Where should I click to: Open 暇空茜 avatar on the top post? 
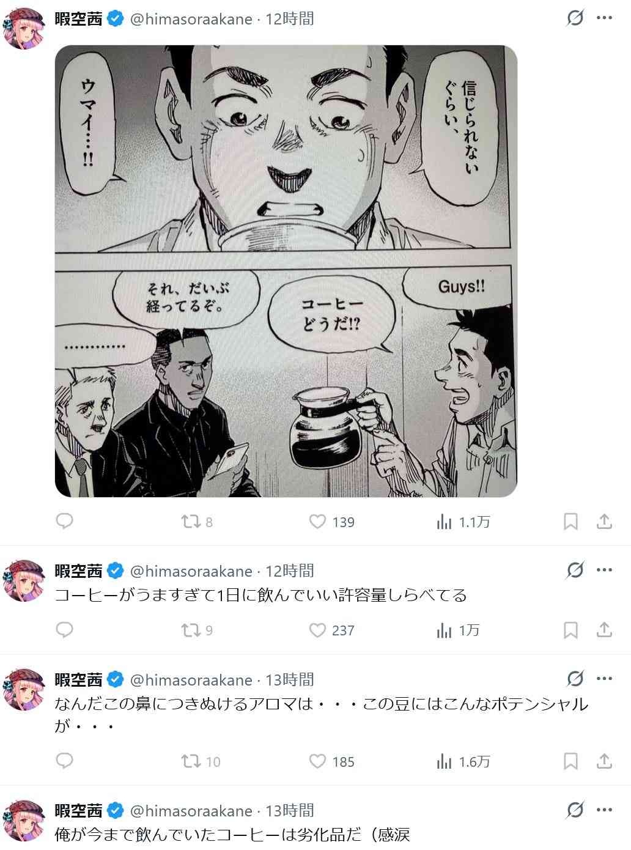[x=24, y=28]
